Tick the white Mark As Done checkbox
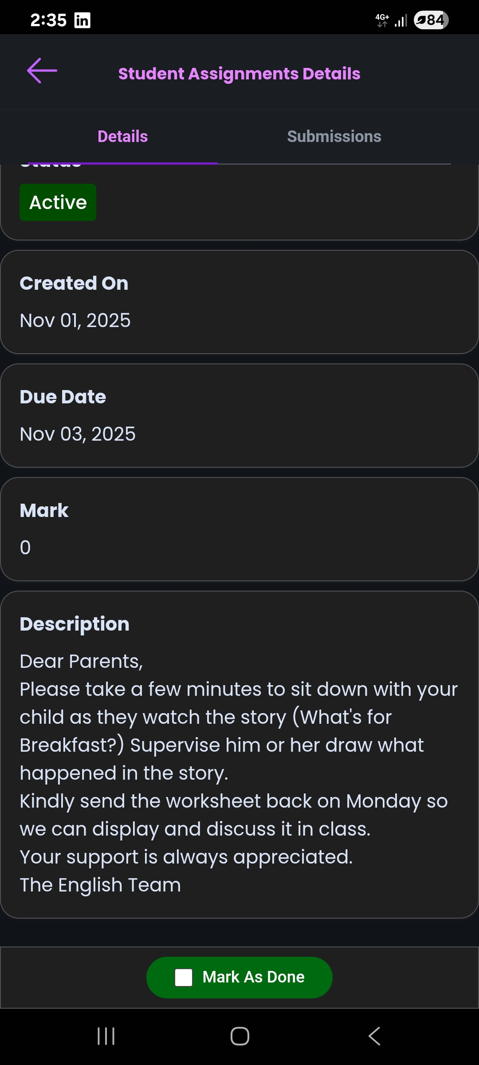 184,977
